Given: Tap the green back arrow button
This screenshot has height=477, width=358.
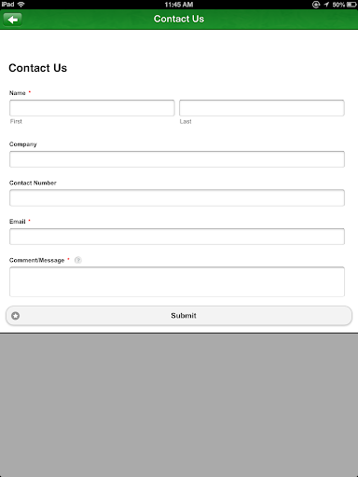Looking at the screenshot, I should tap(12, 20).
